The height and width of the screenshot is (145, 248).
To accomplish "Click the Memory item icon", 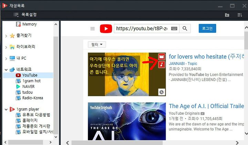I will tap(18, 24).
